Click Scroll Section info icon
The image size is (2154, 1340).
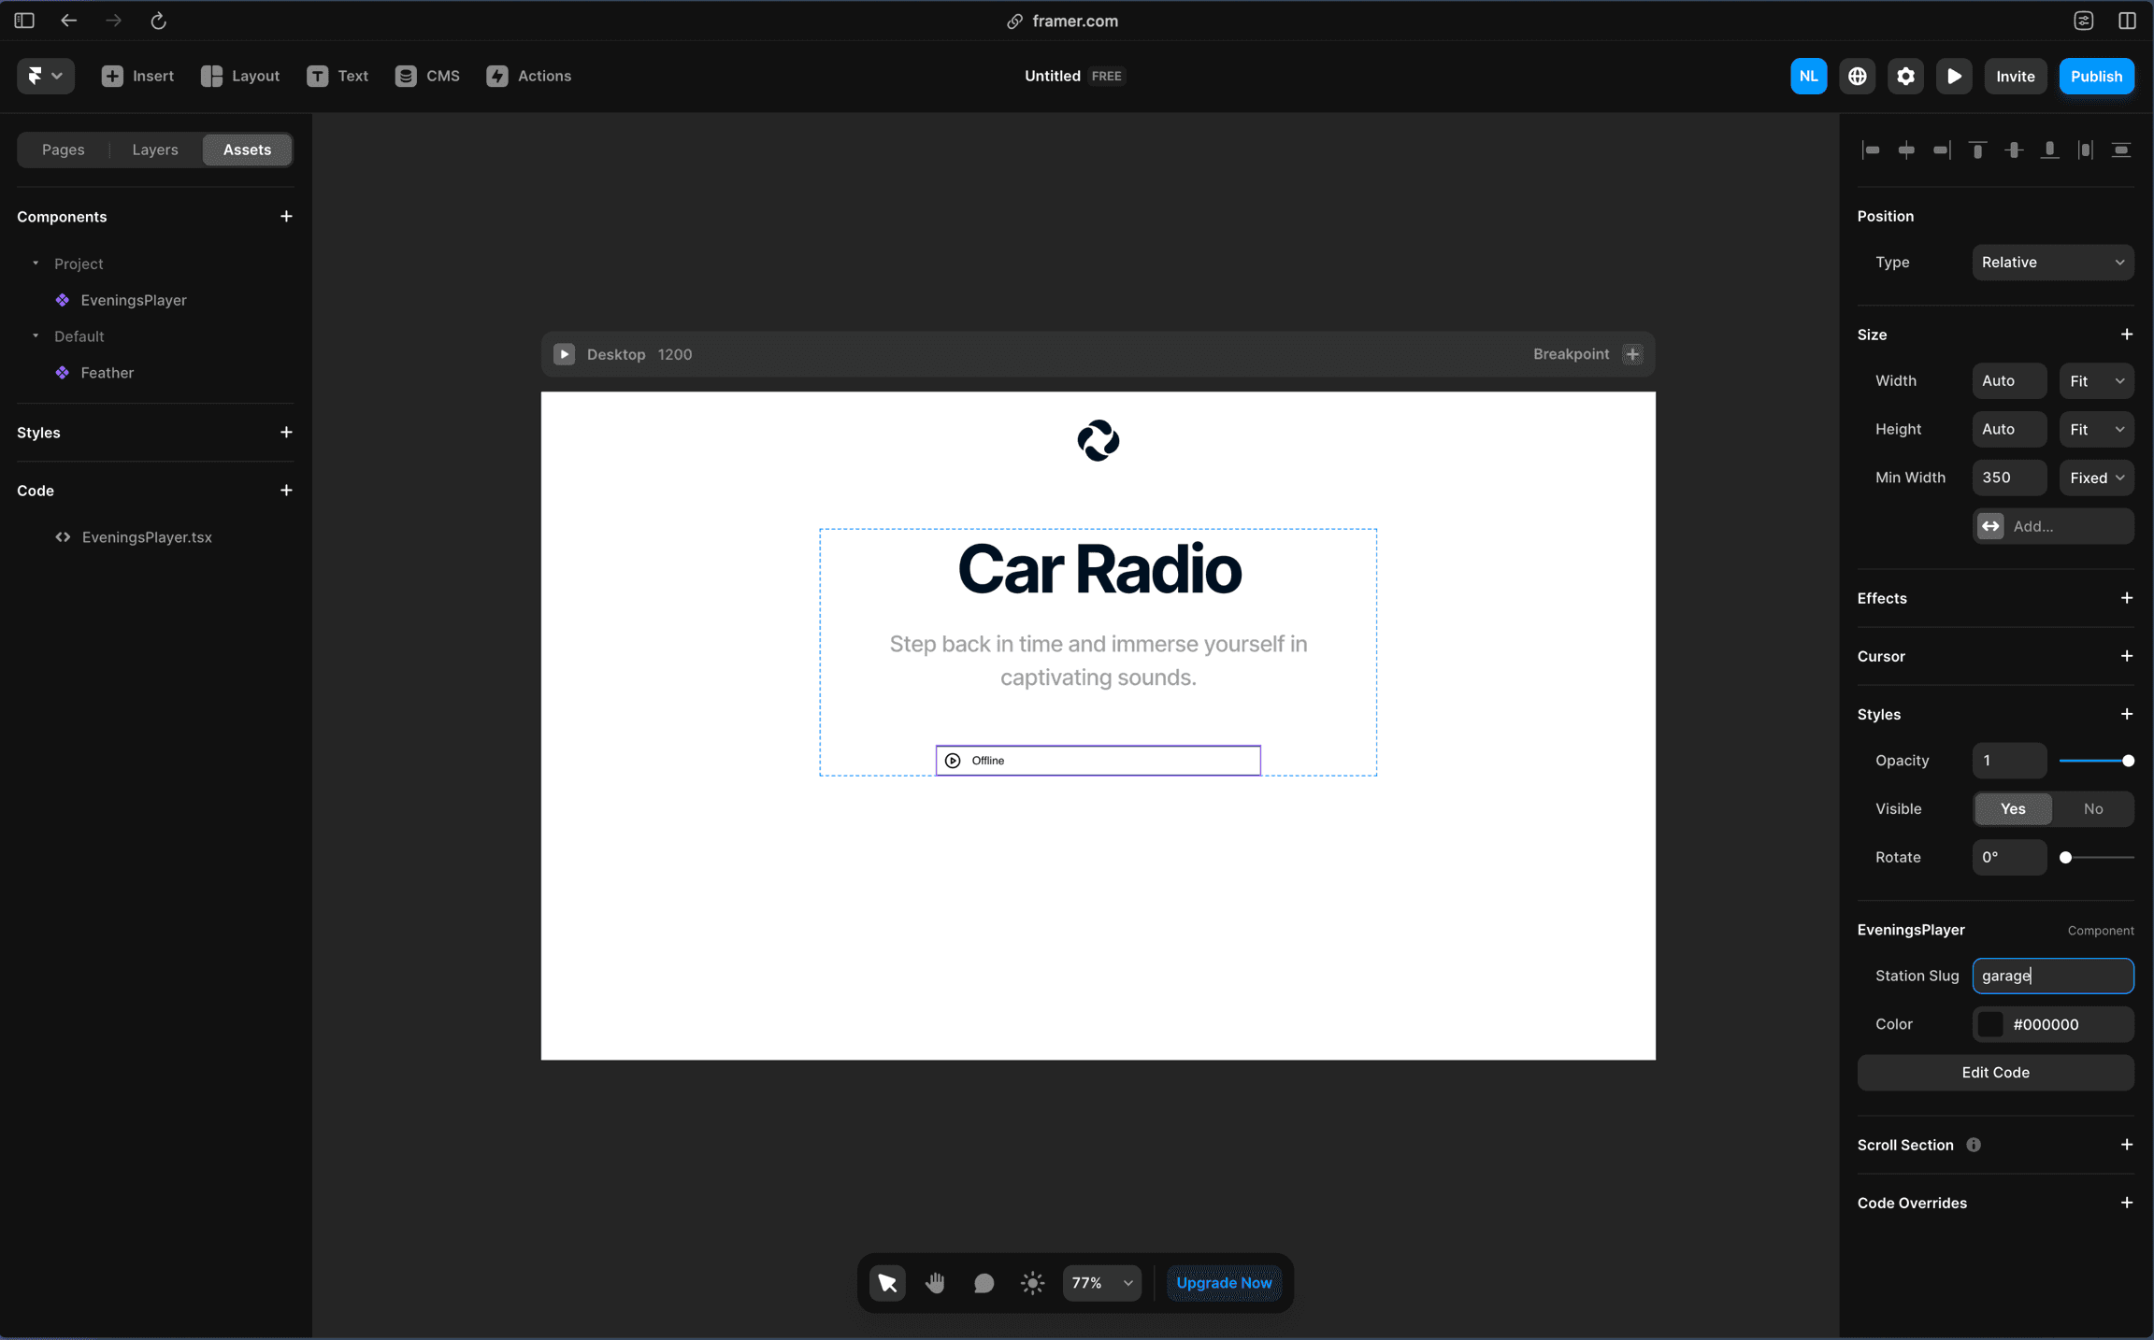[1974, 1145]
